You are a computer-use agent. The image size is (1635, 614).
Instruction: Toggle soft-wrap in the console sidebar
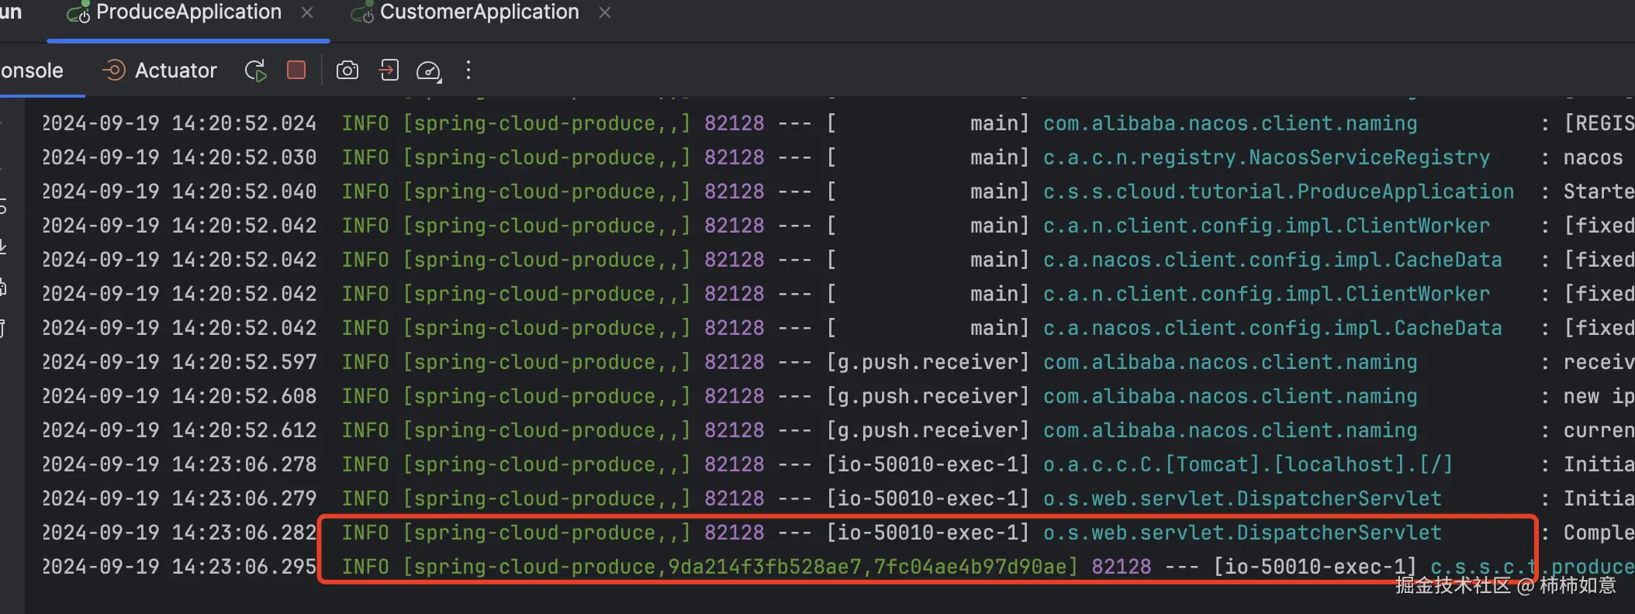coord(3,206)
